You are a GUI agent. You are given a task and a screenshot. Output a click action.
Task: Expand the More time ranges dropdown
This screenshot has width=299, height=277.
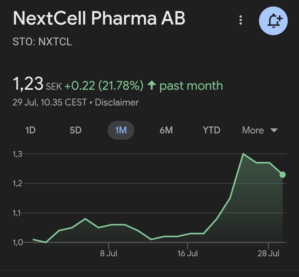pos(259,130)
